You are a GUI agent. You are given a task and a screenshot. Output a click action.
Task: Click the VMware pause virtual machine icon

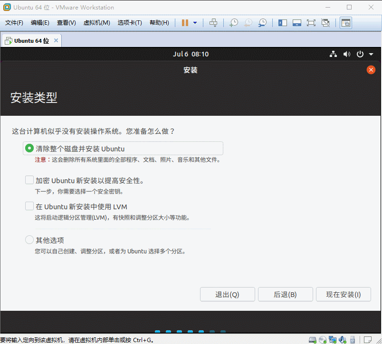[x=185, y=23]
